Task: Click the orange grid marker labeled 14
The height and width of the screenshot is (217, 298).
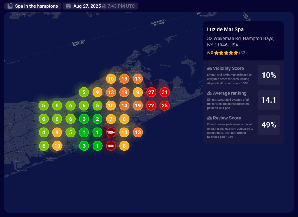Action: 124,105
